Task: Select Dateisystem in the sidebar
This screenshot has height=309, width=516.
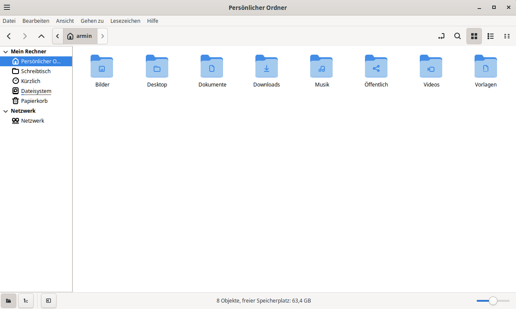Action: pyautogui.click(x=36, y=91)
